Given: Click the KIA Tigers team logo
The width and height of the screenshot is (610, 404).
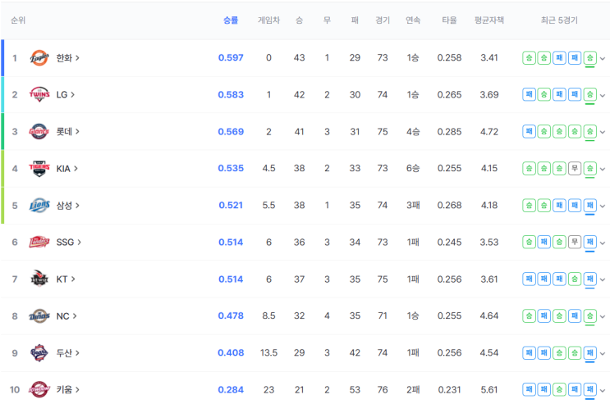Looking at the screenshot, I should tap(39, 168).
